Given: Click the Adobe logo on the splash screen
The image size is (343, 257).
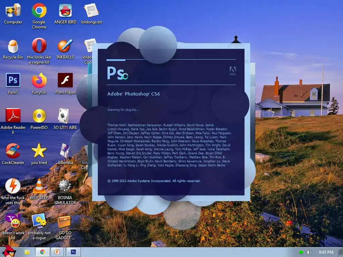Looking at the screenshot, I should tap(233, 71).
